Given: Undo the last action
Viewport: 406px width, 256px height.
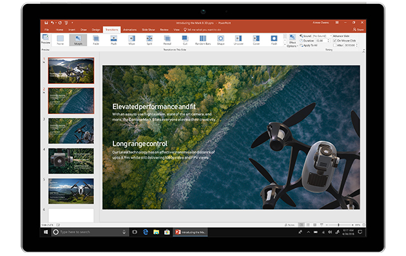Looking at the screenshot, I should (x=53, y=23).
